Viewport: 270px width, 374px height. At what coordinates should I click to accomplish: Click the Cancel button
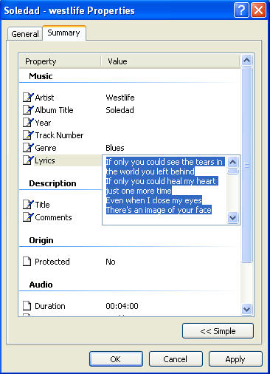click(176, 359)
